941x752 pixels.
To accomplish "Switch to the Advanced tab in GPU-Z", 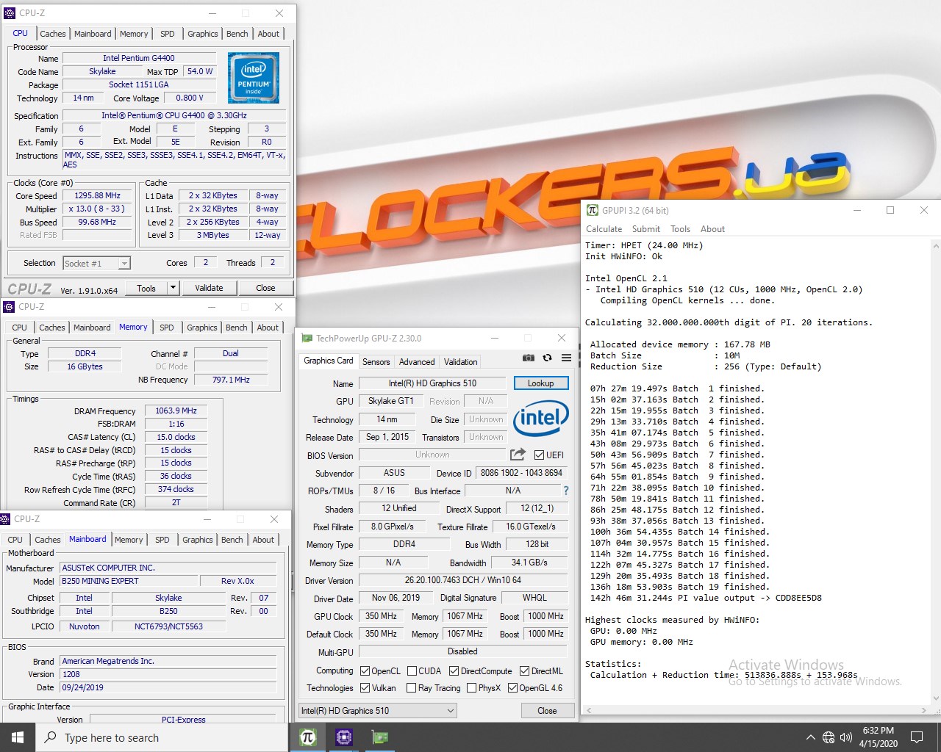I will click(x=417, y=362).
